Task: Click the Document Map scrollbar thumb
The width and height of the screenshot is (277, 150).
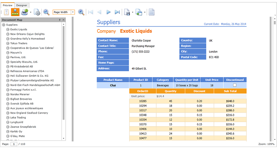Action: coord(64,73)
